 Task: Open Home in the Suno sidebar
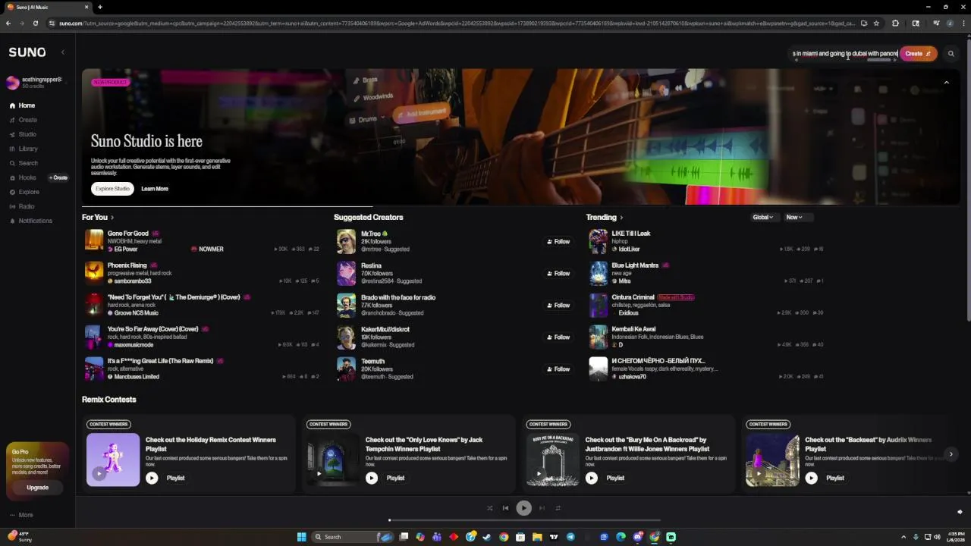(x=22, y=105)
